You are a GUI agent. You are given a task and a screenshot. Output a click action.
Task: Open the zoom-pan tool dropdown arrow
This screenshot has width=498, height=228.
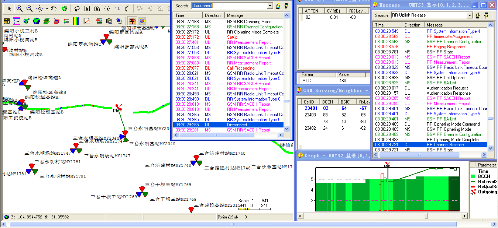[47, 8]
